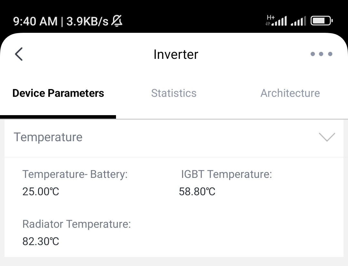
Task: Tap the IGBT Temperature label
Action: tap(227, 174)
